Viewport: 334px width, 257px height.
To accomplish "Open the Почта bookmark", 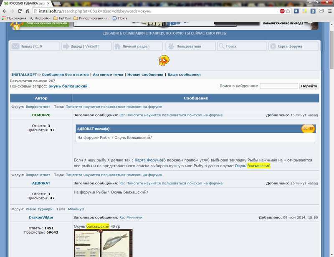I will click(x=120, y=18).
